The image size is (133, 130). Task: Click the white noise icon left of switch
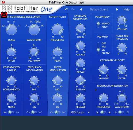point(5,112)
